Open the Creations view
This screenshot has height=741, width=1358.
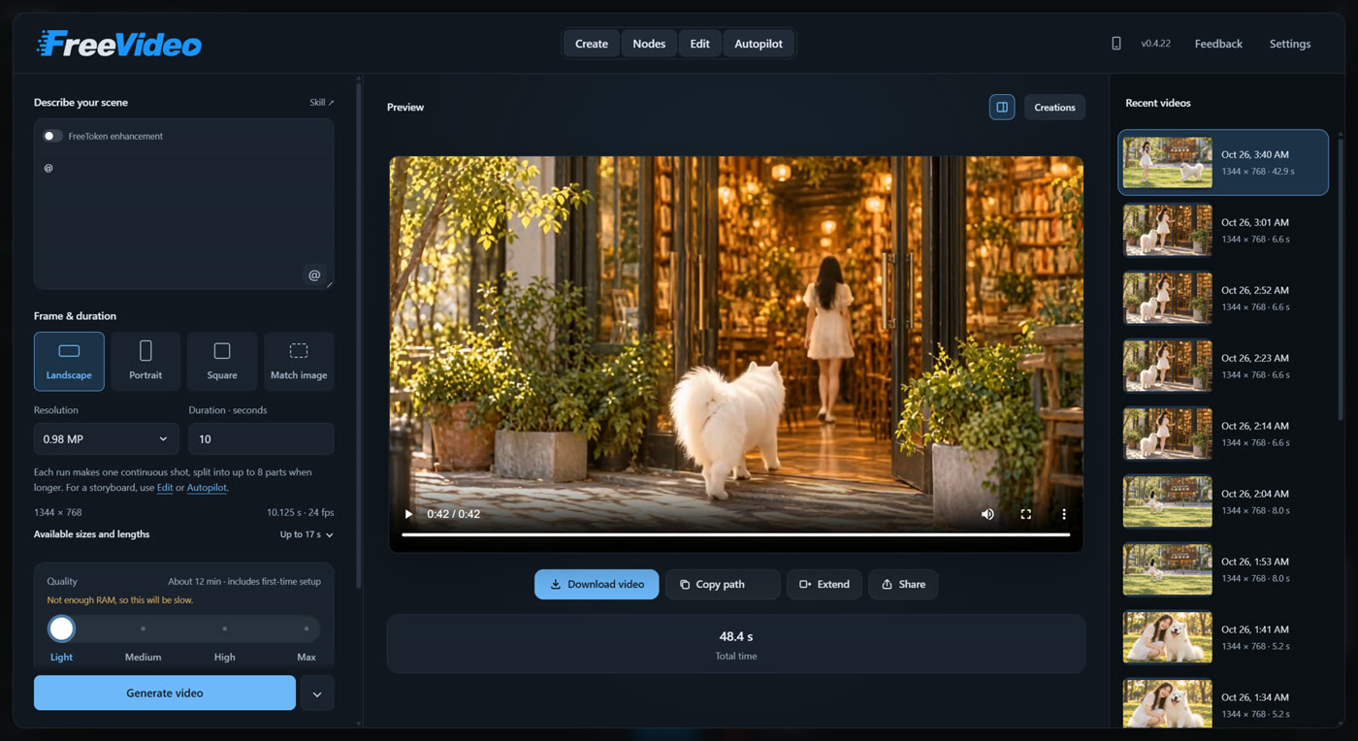1054,107
